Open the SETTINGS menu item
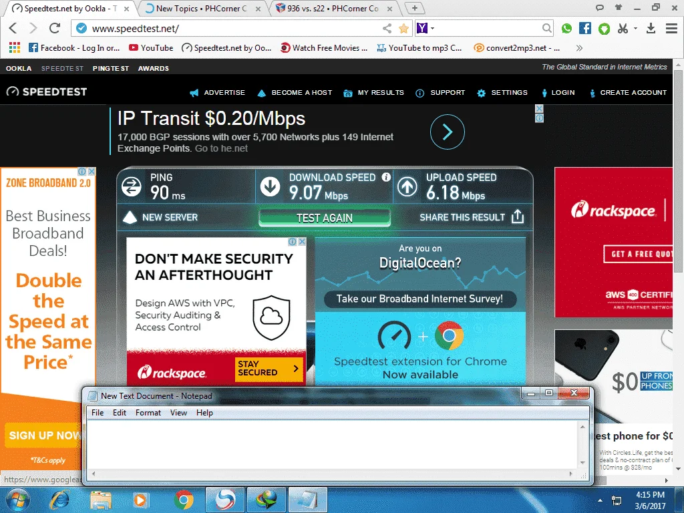This screenshot has width=684, height=513. coord(502,92)
